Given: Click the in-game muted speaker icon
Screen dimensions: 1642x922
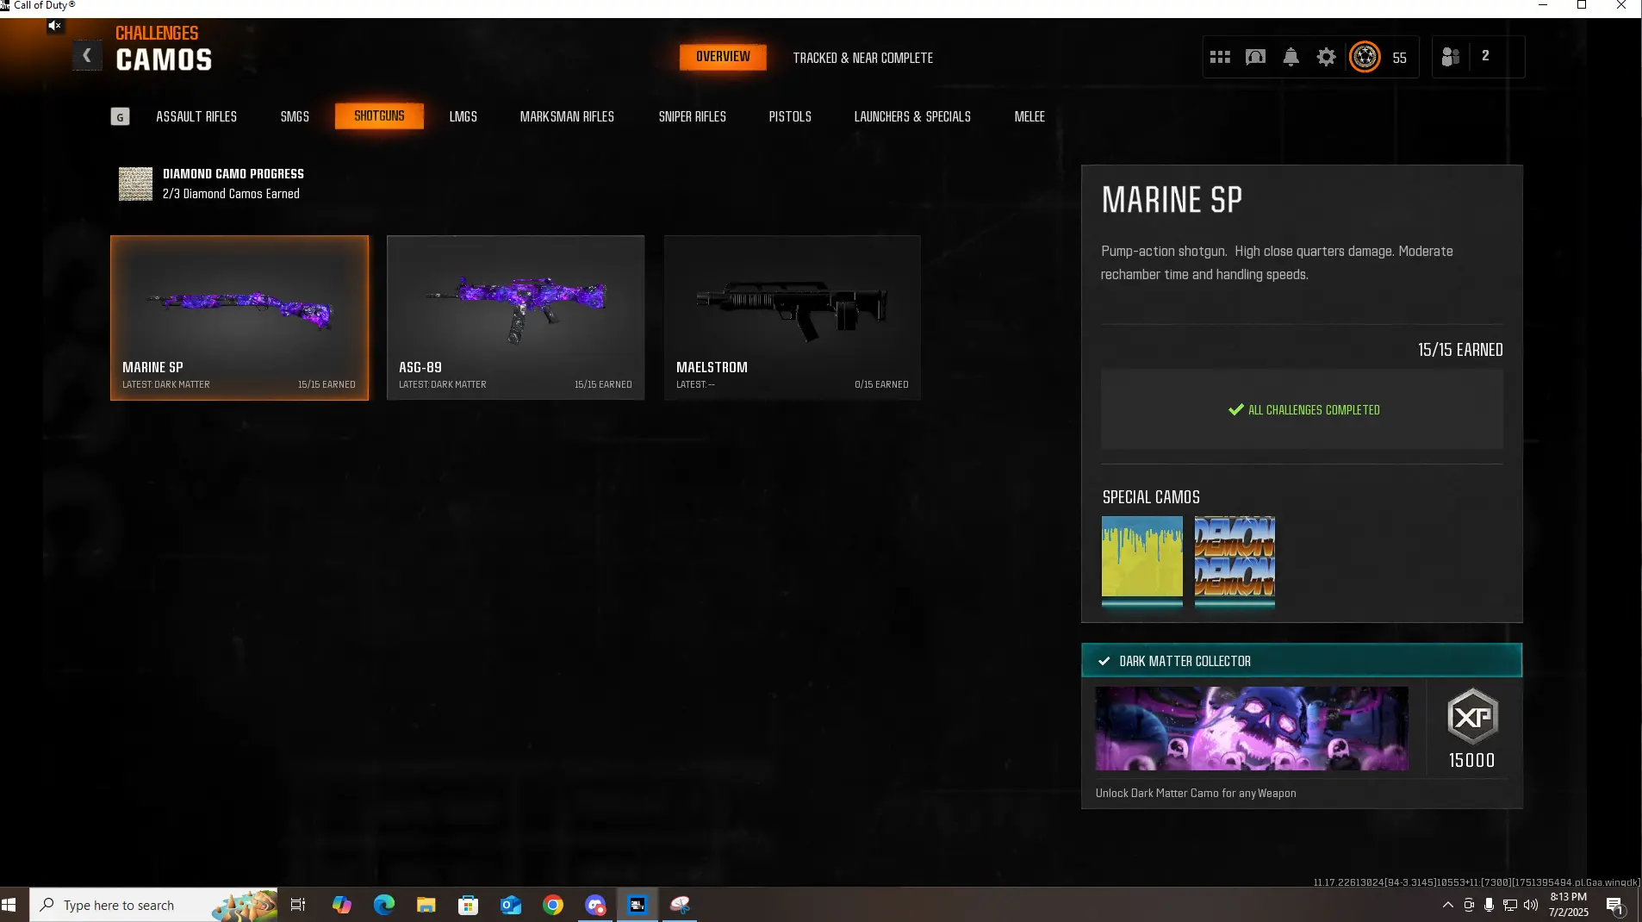Looking at the screenshot, I should click(54, 26).
